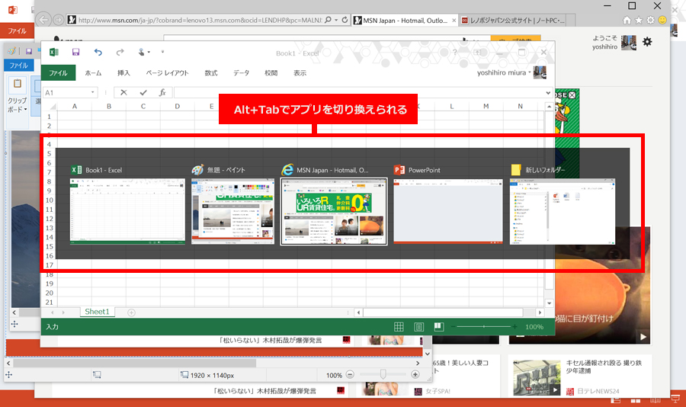Open the MSN settings gear icon
This screenshot has height=407, width=686.
coord(647,42)
